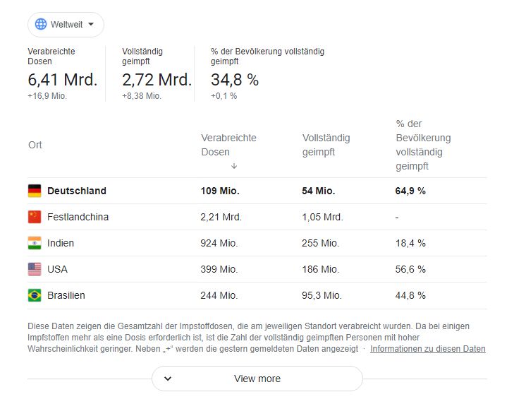Click the Brazil flag icon
Image resolution: width=526 pixels, height=404 pixels.
[x=35, y=295]
